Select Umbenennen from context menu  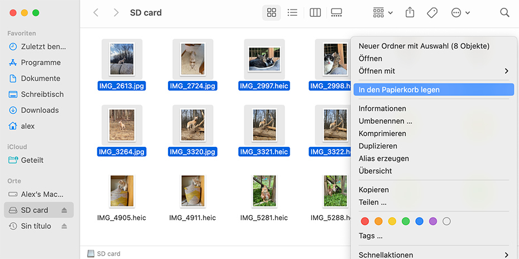point(385,121)
